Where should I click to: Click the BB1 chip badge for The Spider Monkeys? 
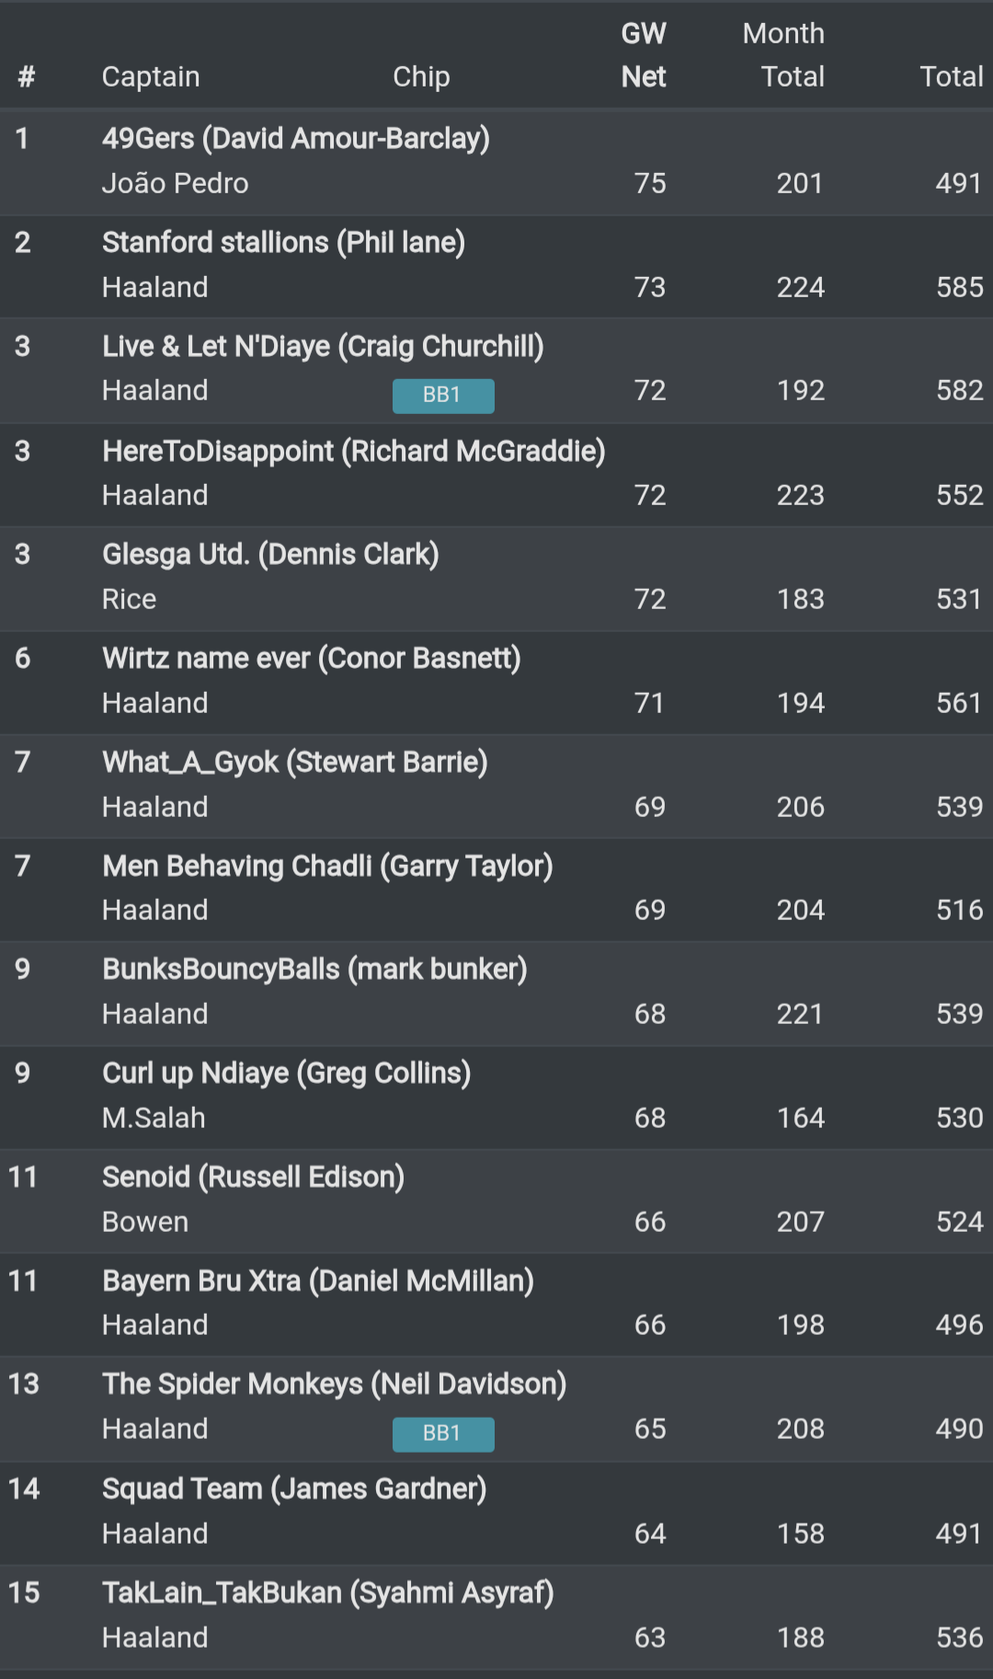click(443, 1434)
